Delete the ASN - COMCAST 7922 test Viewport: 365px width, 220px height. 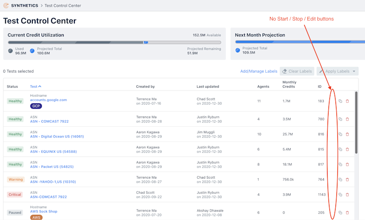(347, 119)
